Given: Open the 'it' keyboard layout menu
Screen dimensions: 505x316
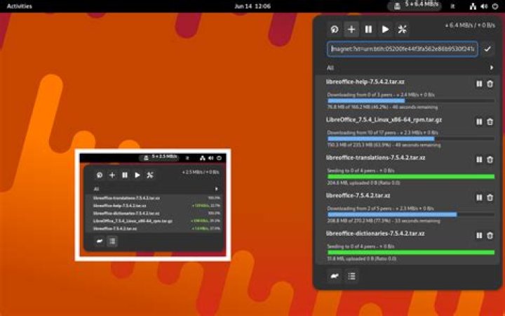Looking at the screenshot, I should tap(452, 6).
